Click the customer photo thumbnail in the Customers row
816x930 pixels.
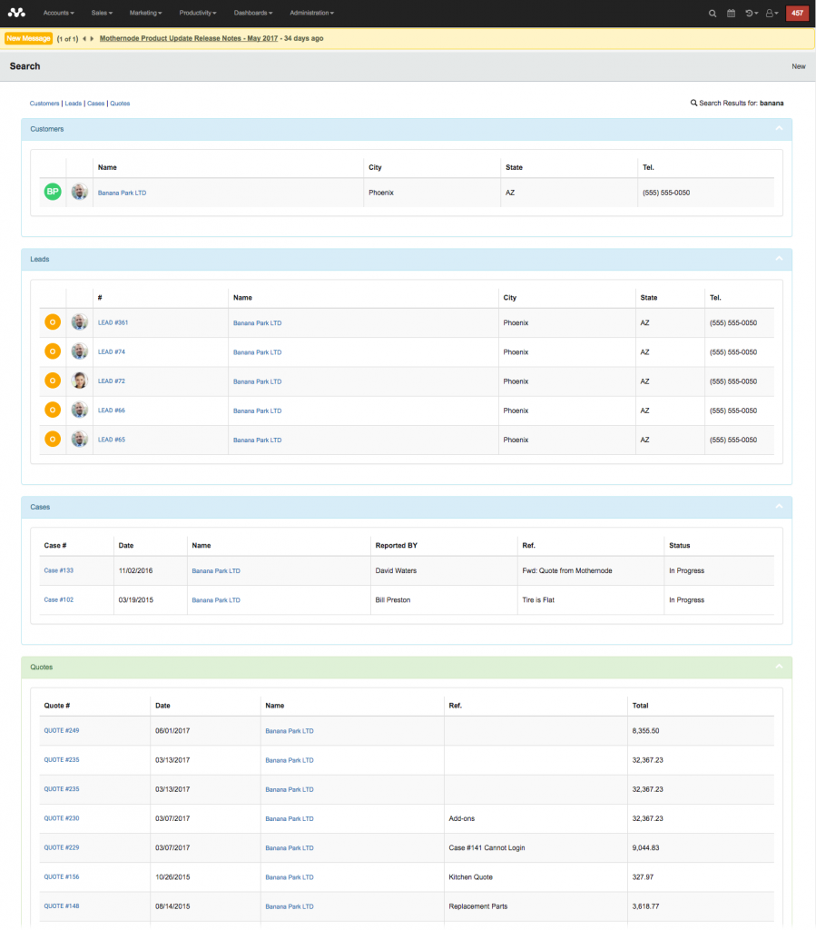click(79, 192)
